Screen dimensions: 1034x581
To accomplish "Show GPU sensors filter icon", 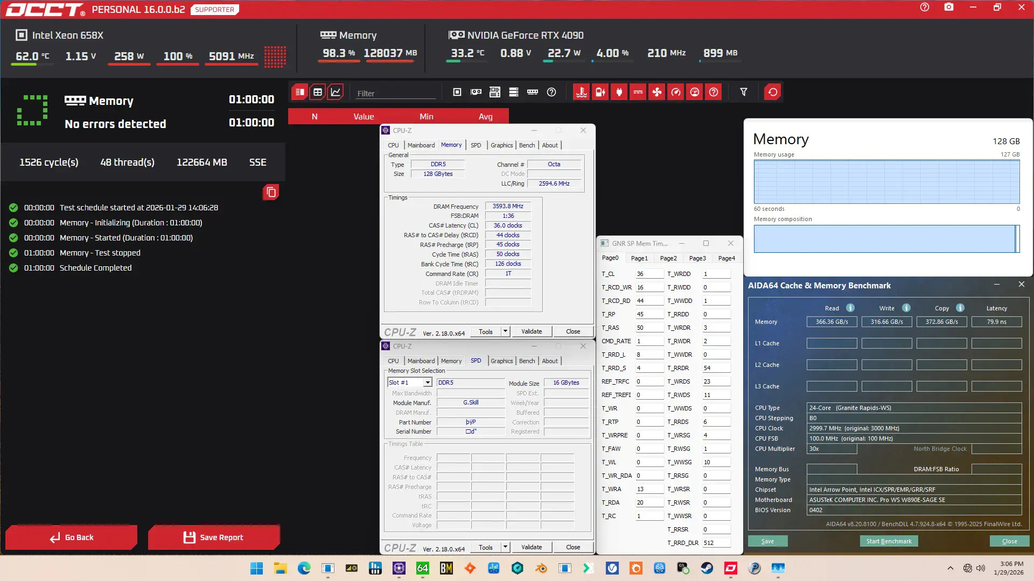I will (x=476, y=92).
